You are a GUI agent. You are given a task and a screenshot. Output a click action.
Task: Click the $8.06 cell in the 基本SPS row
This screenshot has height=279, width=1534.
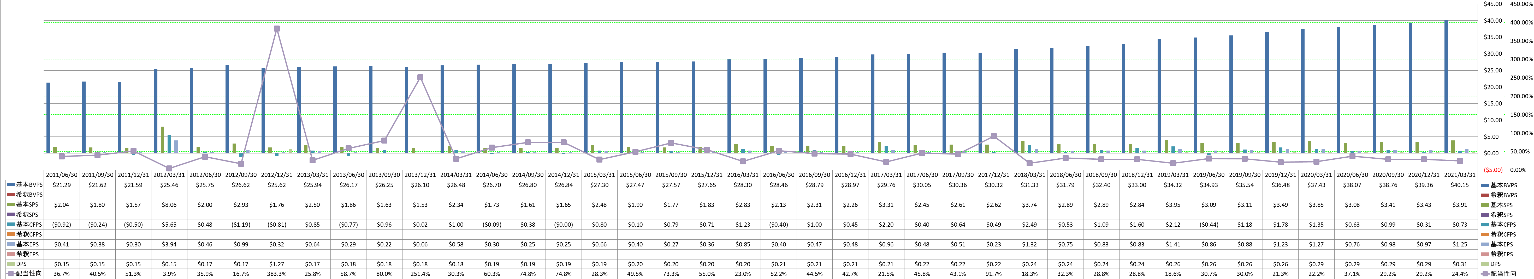[170, 205]
